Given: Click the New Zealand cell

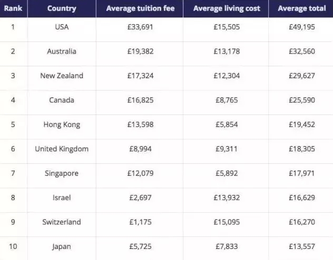Looking at the screenshot, I should tap(62, 76).
